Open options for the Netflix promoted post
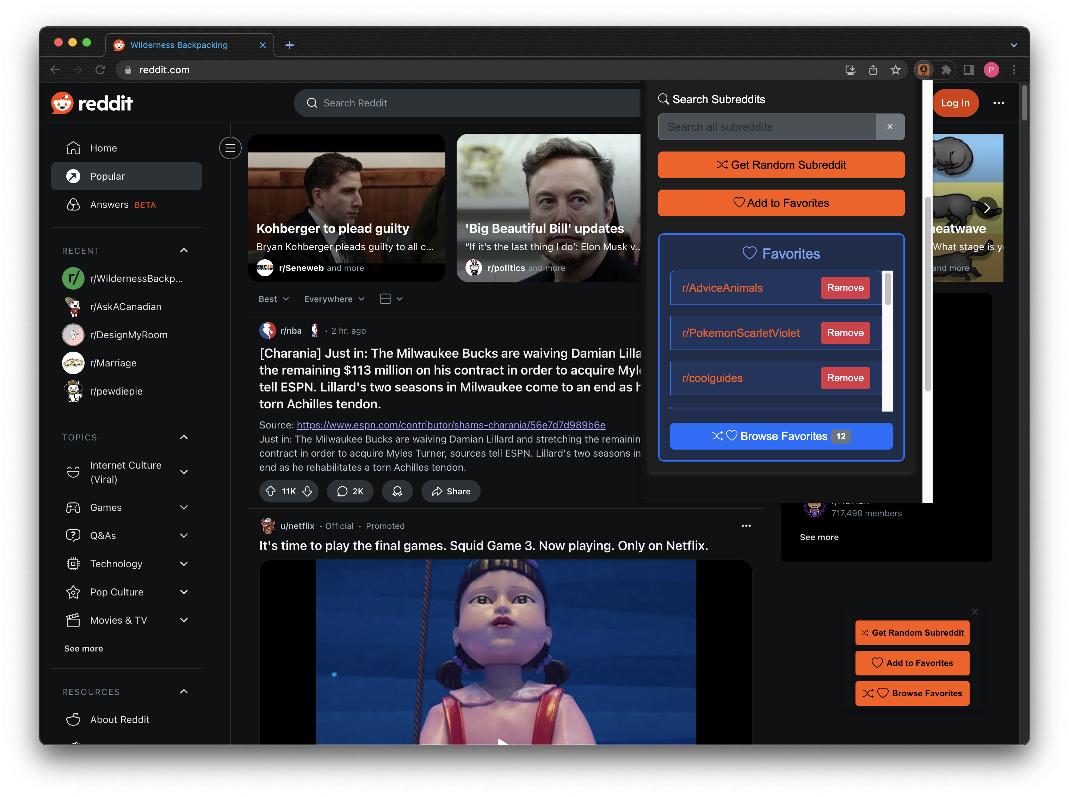 pyautogui.click(x=746, y=526)
